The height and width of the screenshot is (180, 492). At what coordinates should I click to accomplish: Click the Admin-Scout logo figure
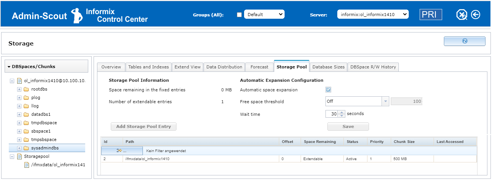coord(77,15)
